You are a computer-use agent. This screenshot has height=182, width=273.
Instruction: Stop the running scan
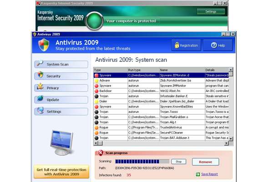point(179,162)
